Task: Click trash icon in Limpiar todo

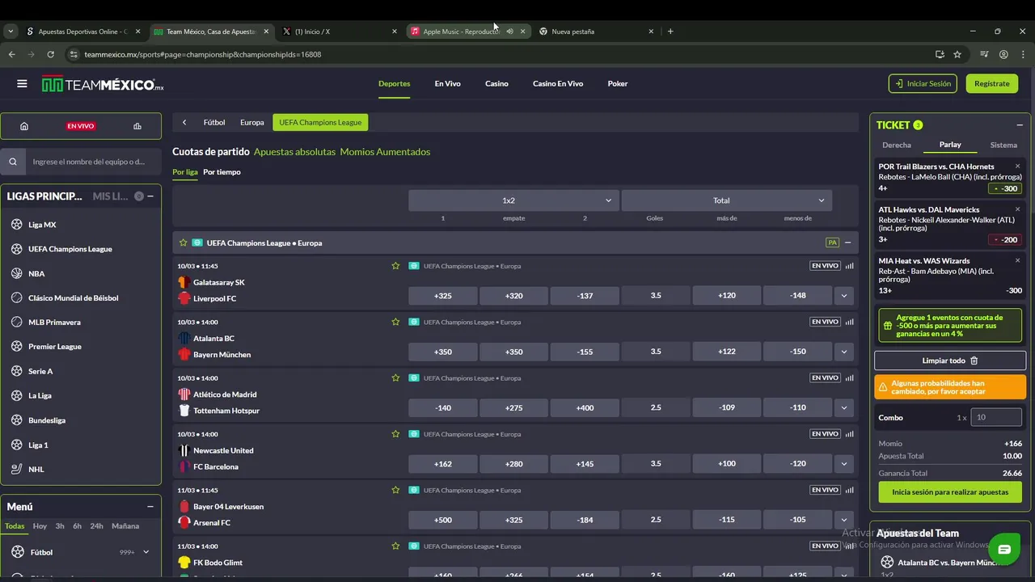Action: [974, 361]
